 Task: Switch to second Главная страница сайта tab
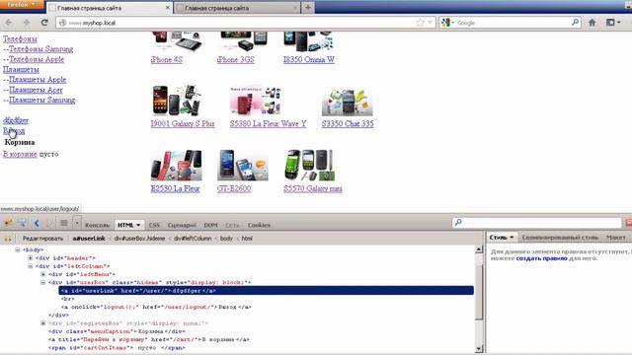(237, 8)
